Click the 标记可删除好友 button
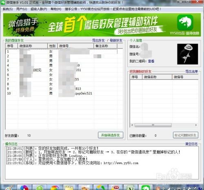Viewport: 204px width, 190px height. 186,135
